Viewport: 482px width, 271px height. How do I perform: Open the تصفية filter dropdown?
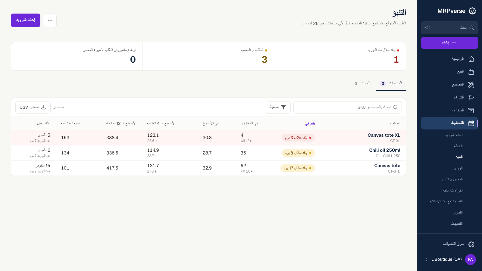278,107
